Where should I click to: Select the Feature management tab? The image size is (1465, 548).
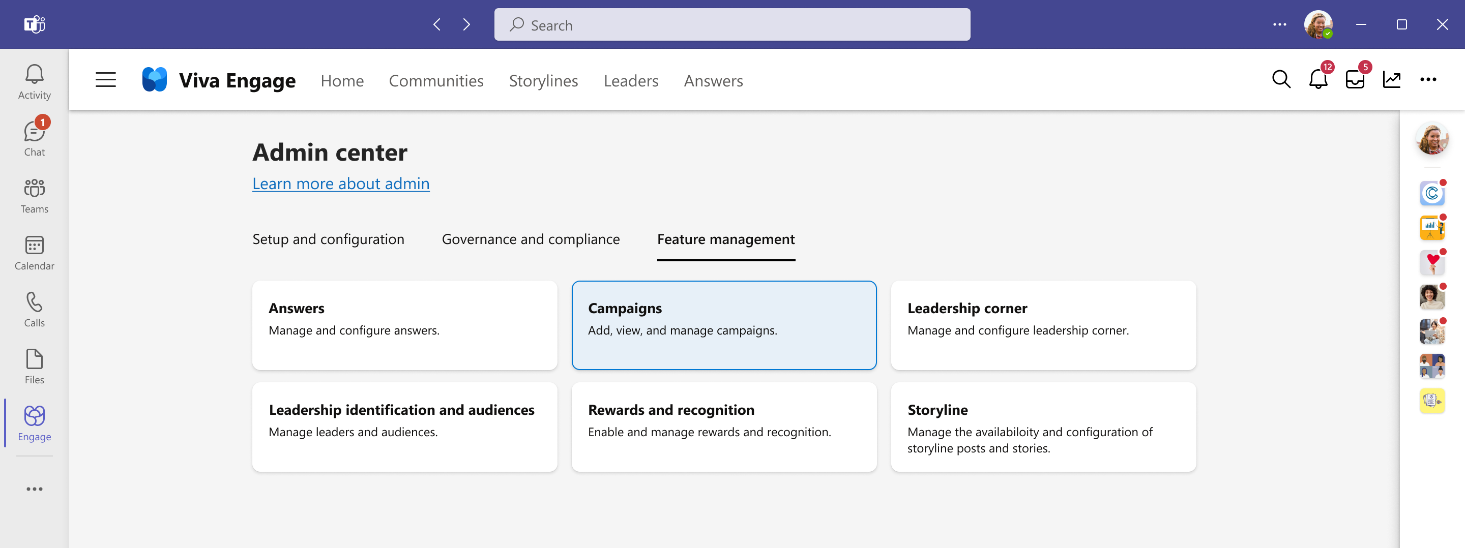click(726, 239)
